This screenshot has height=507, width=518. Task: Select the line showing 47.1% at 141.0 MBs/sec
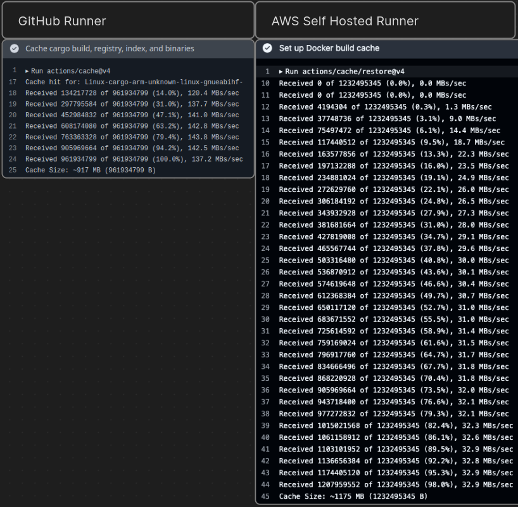click(132, 115)
